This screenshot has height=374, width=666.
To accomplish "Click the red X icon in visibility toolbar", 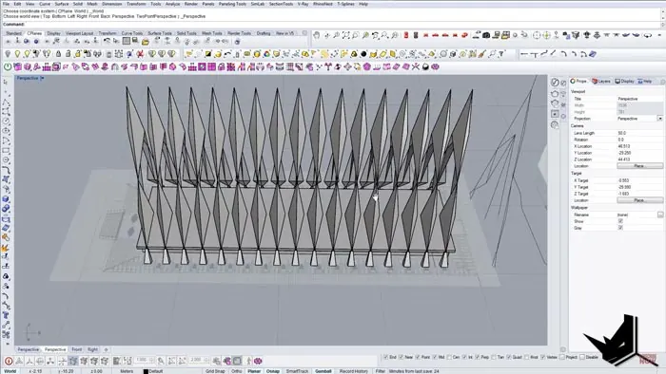I will click(x=140, y=54).
